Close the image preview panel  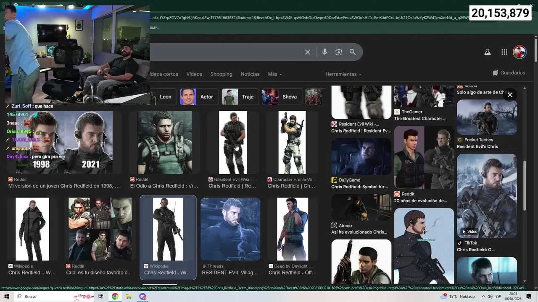click(510, 95)
